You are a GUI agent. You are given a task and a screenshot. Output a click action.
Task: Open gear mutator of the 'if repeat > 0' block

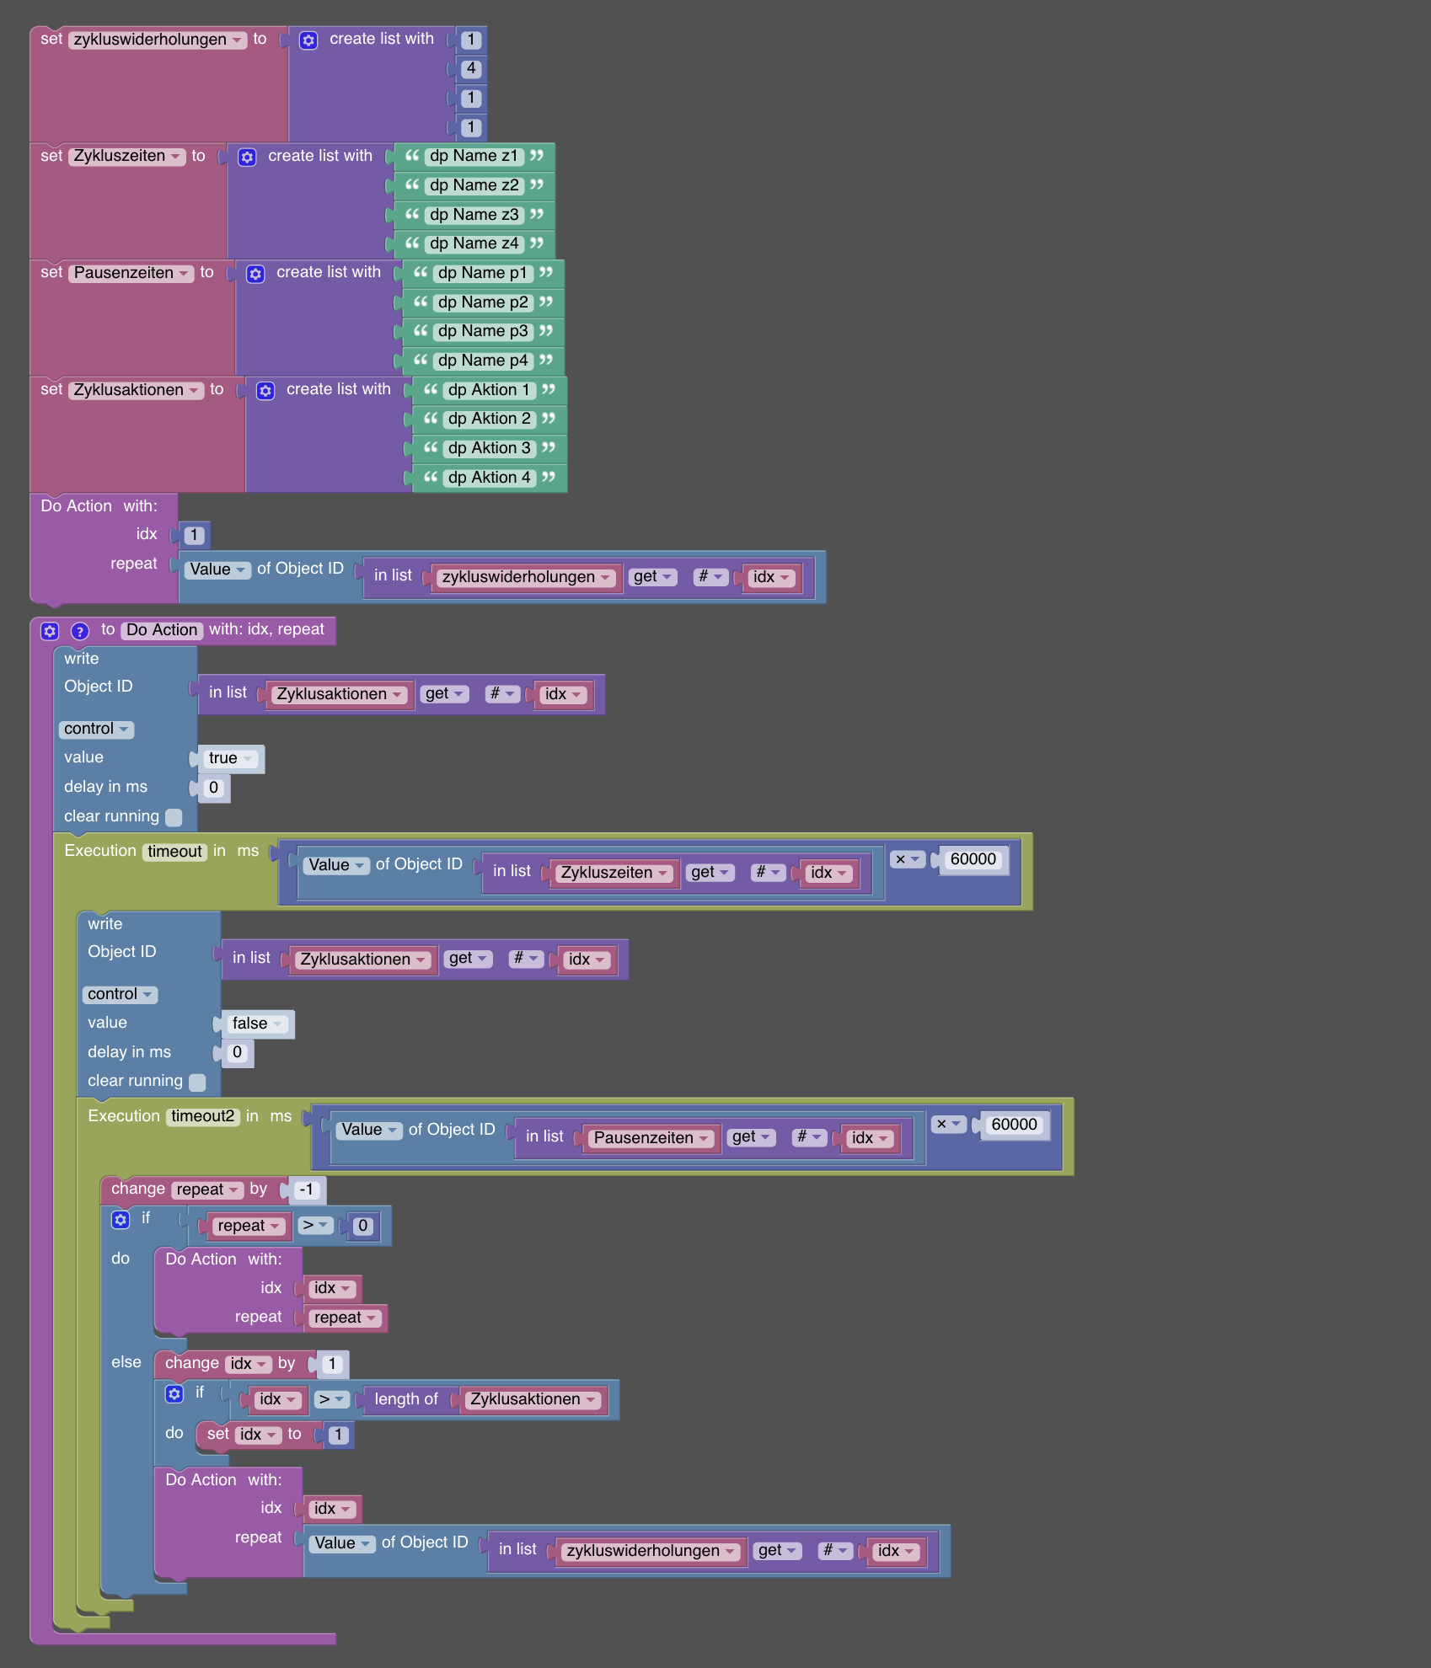(x=121, y=1219)
